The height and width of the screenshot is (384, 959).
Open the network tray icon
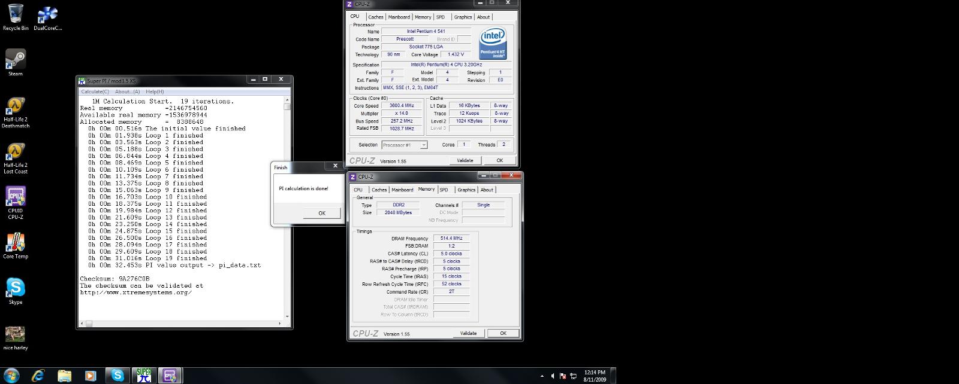(x=573, y=376)
